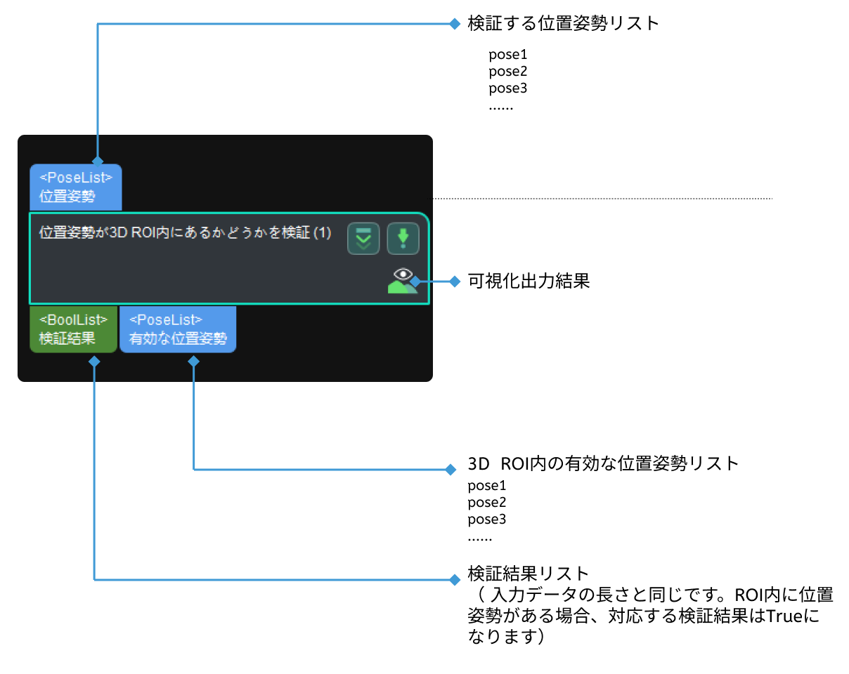Click the 可視化出力結果 label

coord(529,282)
